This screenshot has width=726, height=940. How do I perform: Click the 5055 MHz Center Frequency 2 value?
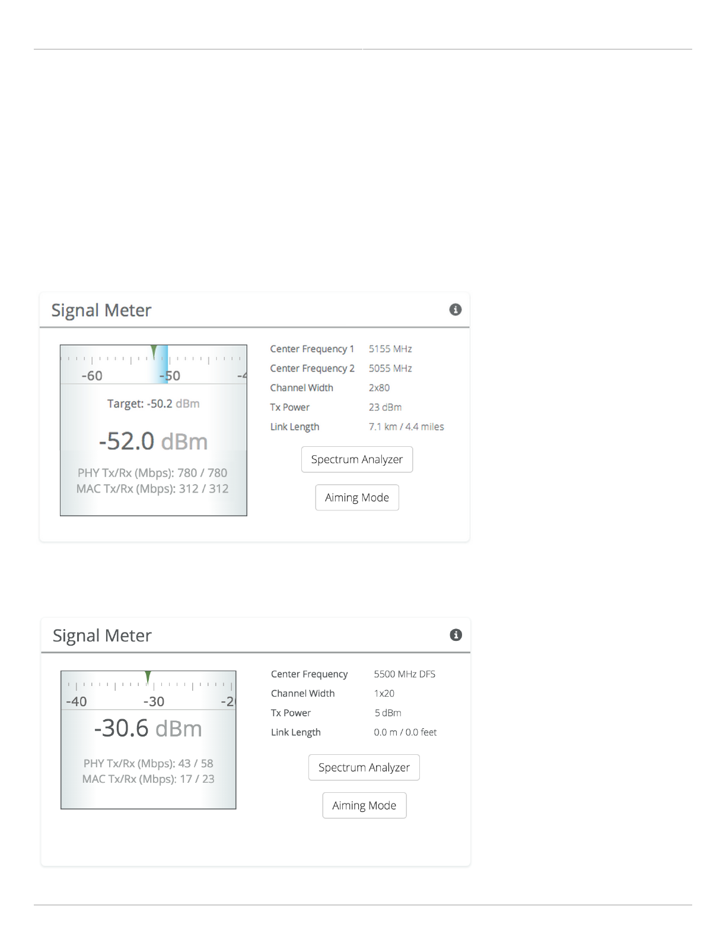(x=390, y=369)
